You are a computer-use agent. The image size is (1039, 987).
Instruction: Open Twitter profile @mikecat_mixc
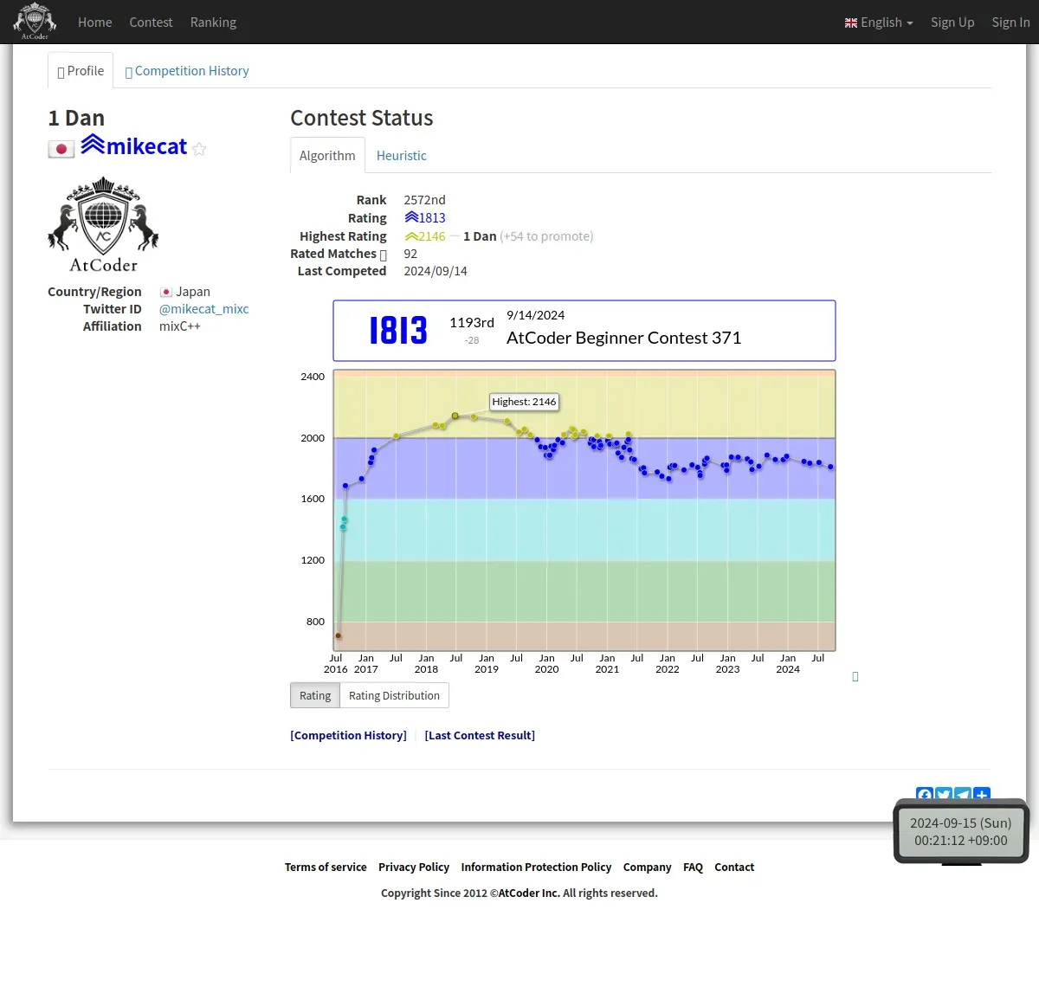pos(203,309)
